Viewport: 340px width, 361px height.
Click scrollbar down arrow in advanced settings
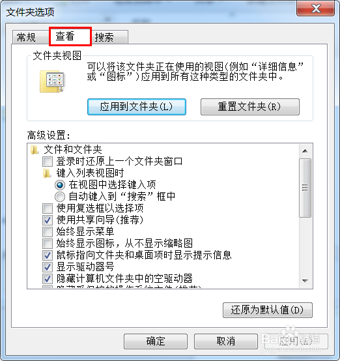point(305,281)
